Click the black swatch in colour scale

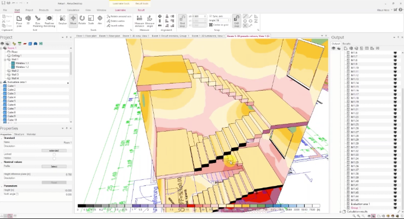81,206
